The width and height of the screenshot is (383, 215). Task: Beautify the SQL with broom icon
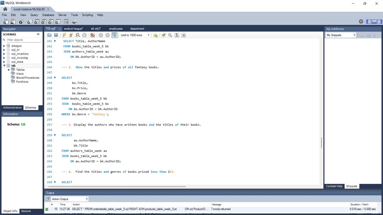(163, 35)
